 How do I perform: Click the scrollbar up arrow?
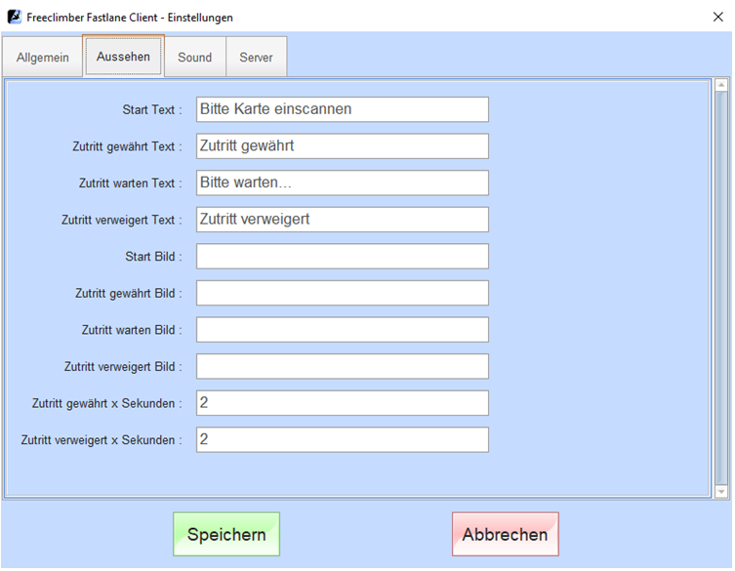(721, 87)
